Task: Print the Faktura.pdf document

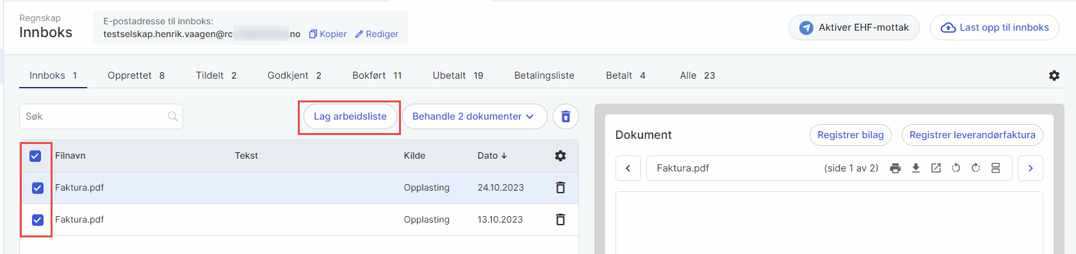Action: [x=895, y=168]
